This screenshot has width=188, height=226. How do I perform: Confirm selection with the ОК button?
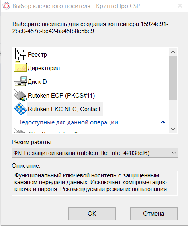tap(92, 214)
